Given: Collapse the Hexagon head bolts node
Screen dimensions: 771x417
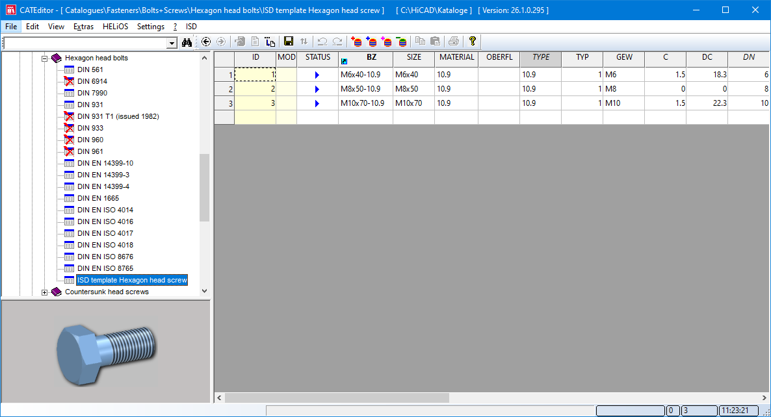Looking at the screenshot, I should (44, 58).
